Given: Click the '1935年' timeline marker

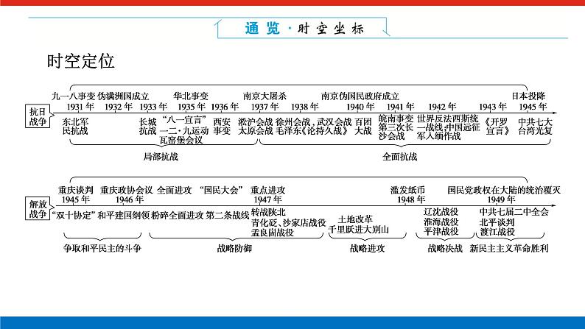Looking at the screenshot, I should [x=192, y=107].
